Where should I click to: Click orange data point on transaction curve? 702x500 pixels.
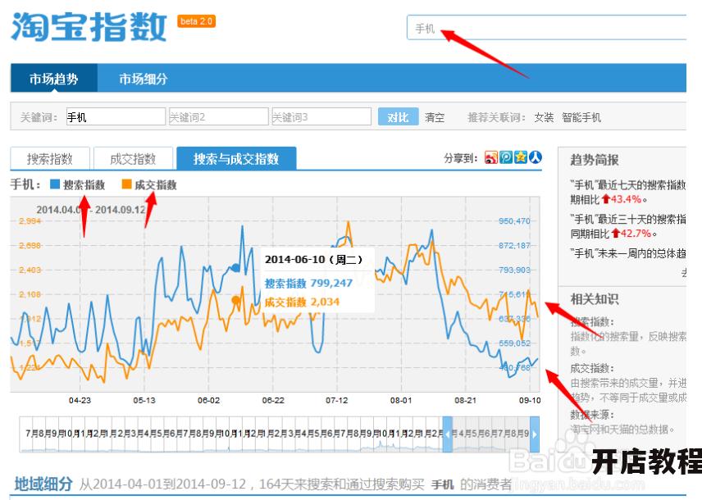click(235, 300)
